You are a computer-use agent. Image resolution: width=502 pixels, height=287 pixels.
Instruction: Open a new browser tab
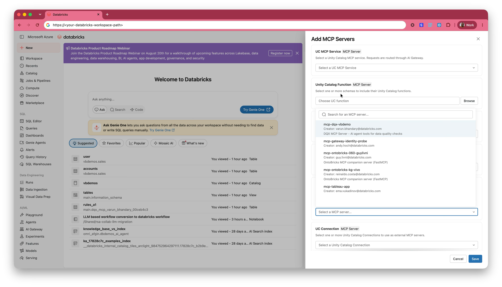tap(107, 15)
